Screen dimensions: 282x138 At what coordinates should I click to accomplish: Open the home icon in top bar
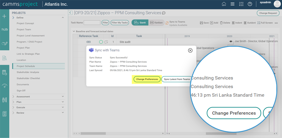224,4
